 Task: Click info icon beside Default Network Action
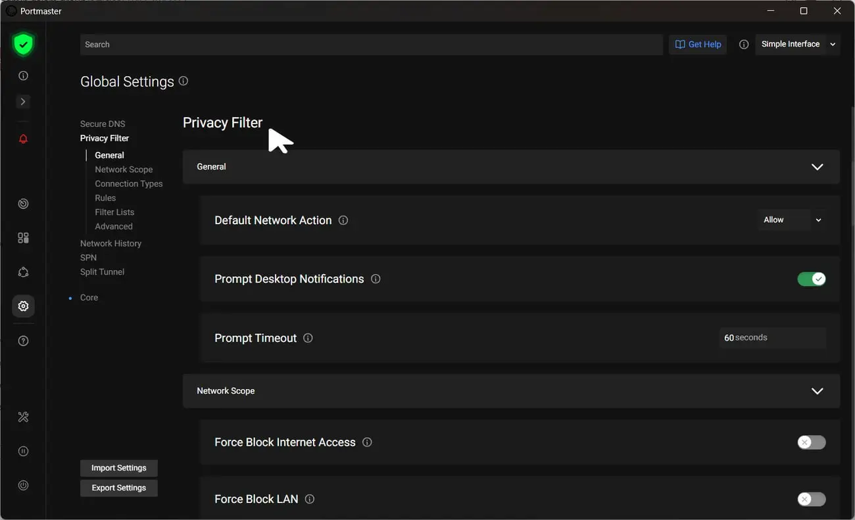[343, 220]
